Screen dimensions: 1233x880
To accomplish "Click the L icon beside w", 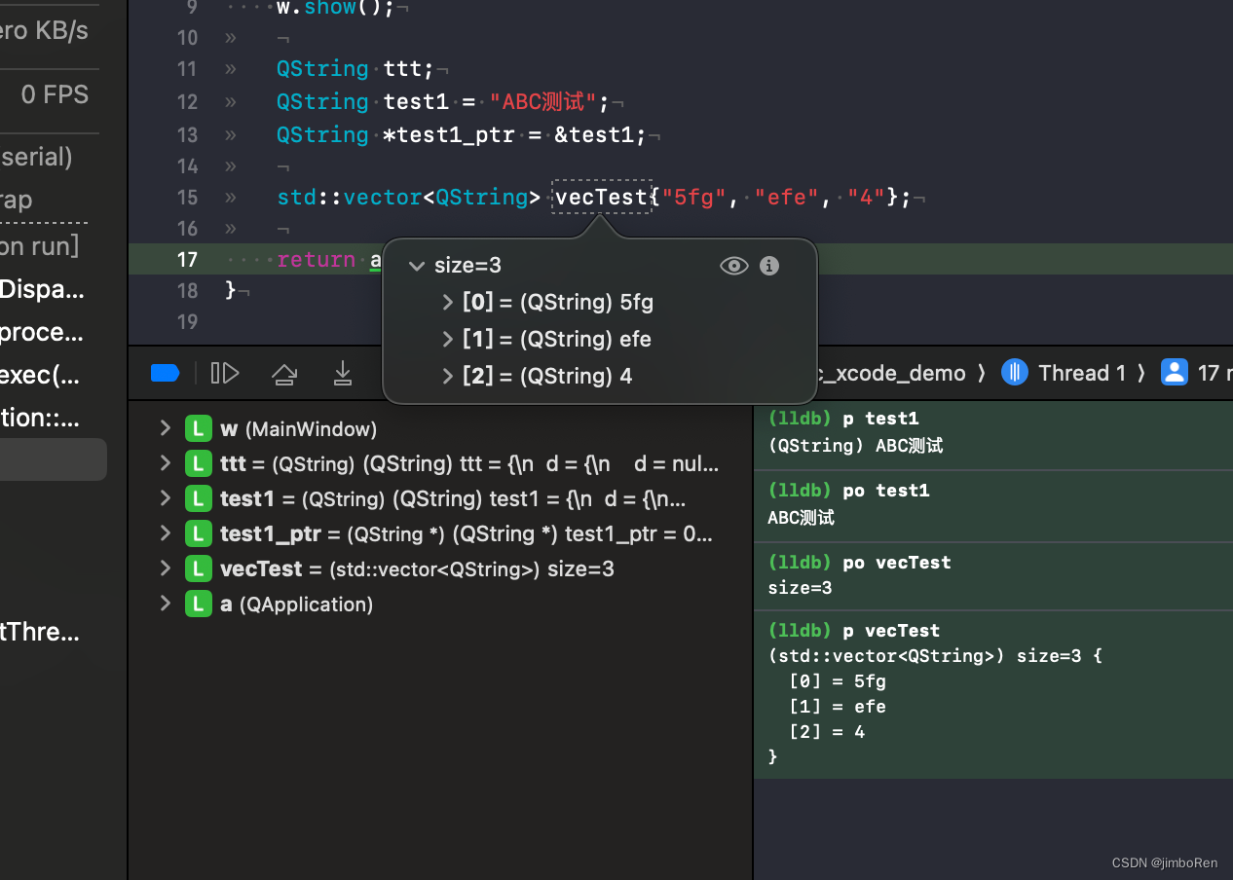I will click(x=198, y=428).
